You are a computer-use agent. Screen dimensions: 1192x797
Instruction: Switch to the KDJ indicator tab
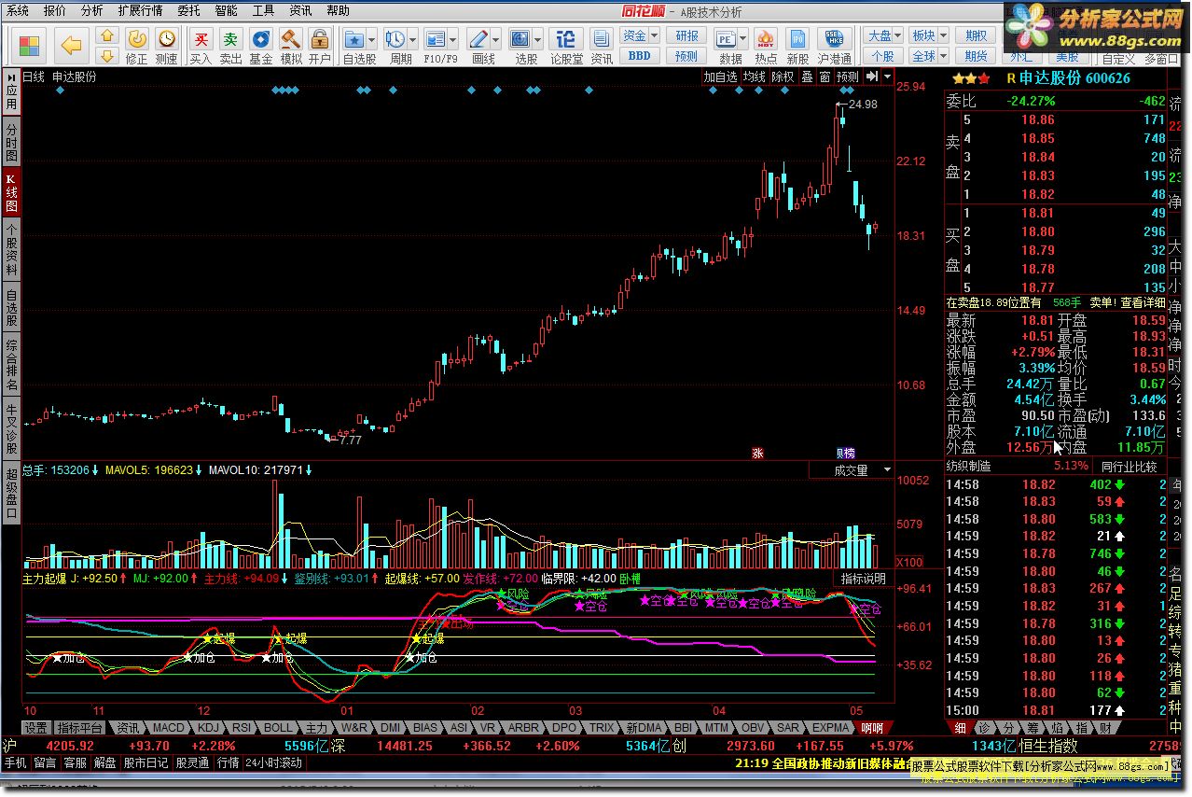click(208, 728)
